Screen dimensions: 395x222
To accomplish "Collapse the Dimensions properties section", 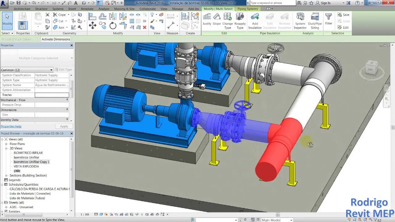I will click(x=67, y=110).
